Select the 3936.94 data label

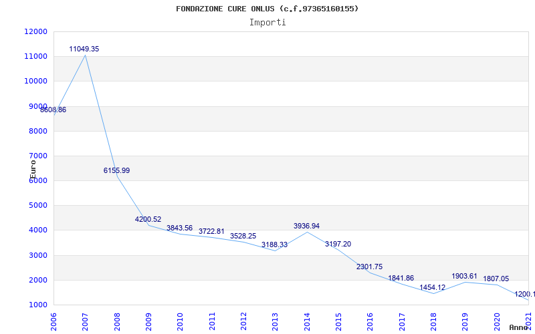(306, 226)
